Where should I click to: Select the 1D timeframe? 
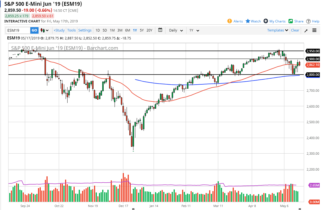[98, 30]
